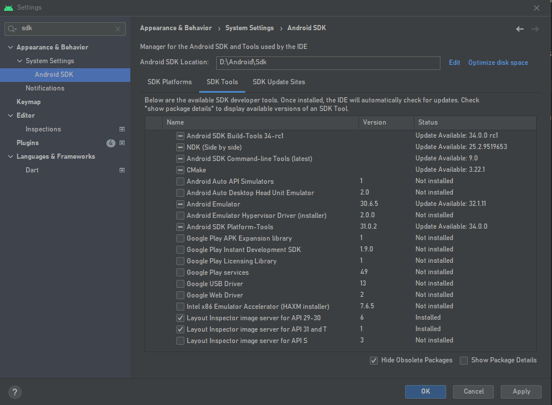Viewport: 552px width, 405px height.
Task: Toggle Android SDK Platform-Tools checkbox
Action: pyautogui.click(x=180, y=227)
